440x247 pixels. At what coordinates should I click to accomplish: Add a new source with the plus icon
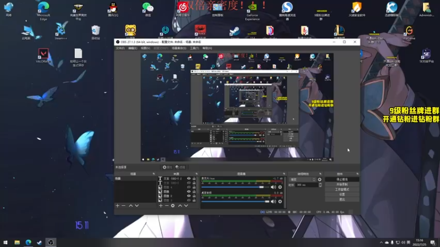click(x=161, y=205)
